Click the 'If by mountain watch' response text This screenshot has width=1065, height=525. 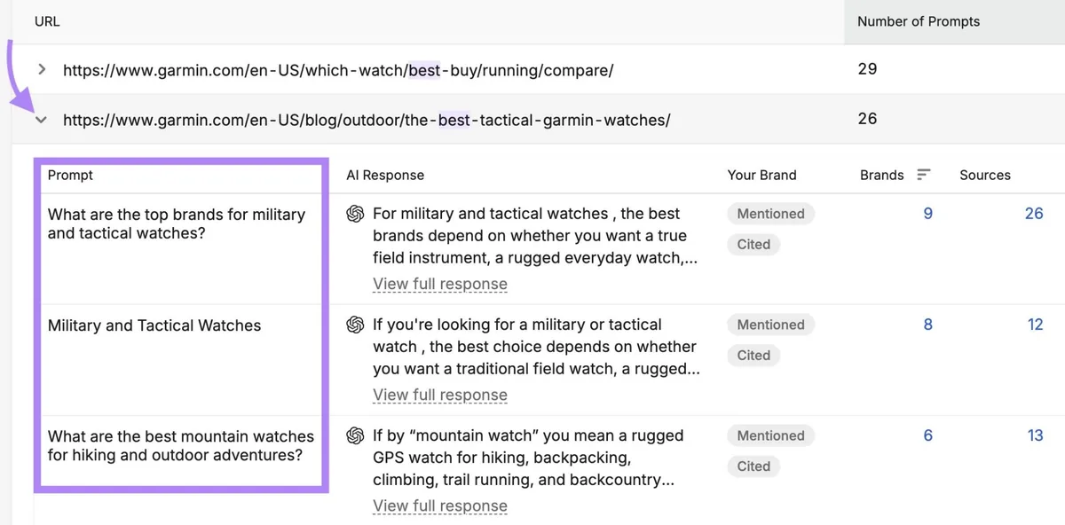[528, 458]
